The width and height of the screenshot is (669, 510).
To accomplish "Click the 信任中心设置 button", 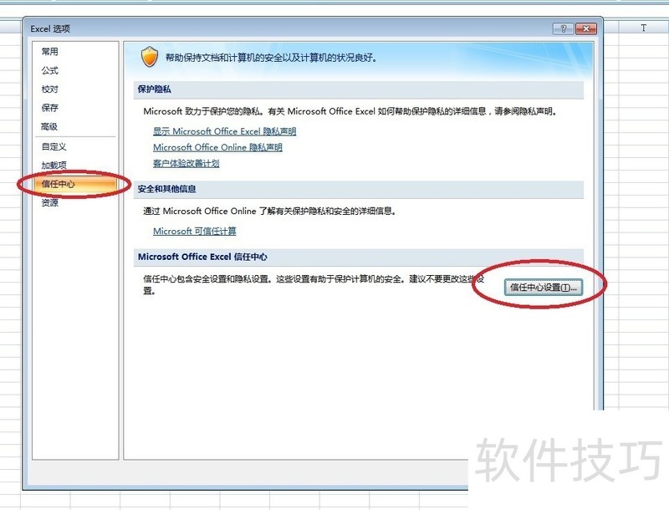I will tap(543, 288).
